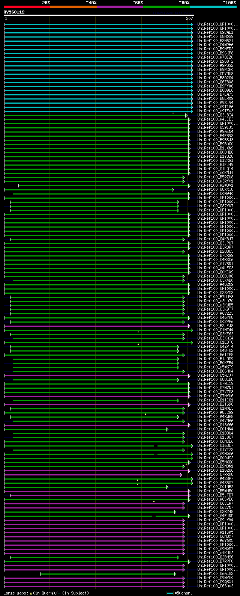This screenshot has width=240, height=596.
Task: Select the UniRef100_C1MT44 label
Action: (215, 330)
